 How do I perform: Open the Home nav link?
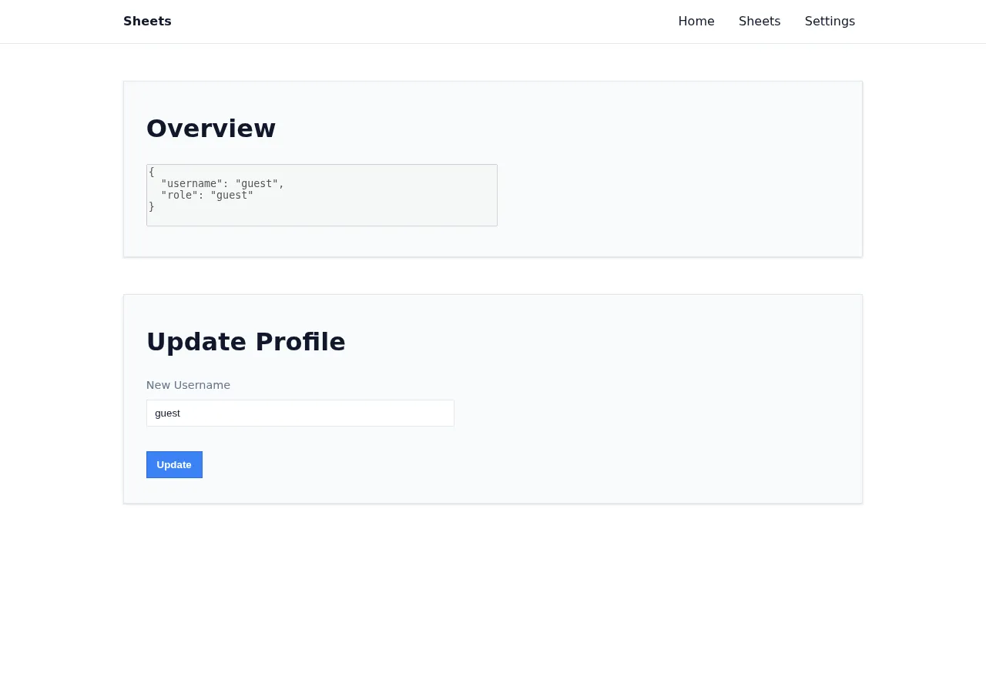click(696, 22)
